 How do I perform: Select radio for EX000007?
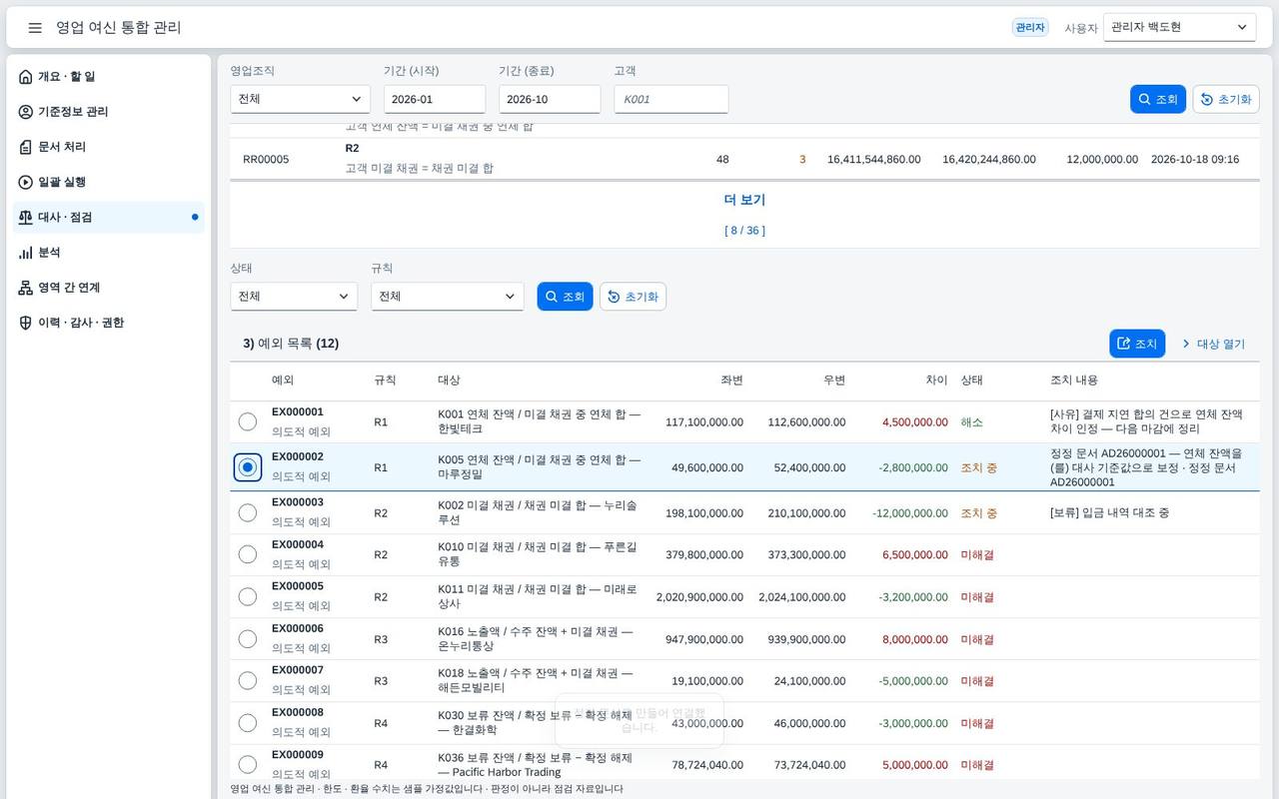[248, 680]
